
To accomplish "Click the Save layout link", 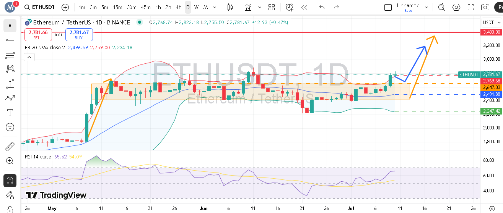I will pyautogui.click(x=408, y=11).
